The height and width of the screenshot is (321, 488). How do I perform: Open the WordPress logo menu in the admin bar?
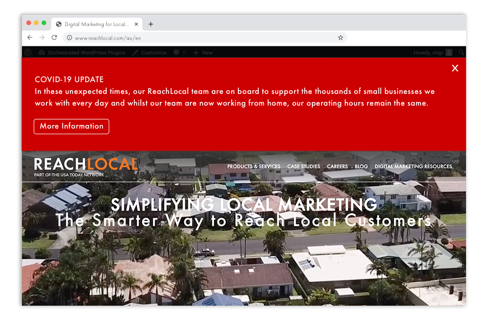pos(28,53)
